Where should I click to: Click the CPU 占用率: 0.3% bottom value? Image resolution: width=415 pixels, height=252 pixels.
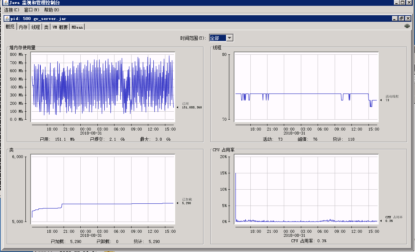point(309,241)
